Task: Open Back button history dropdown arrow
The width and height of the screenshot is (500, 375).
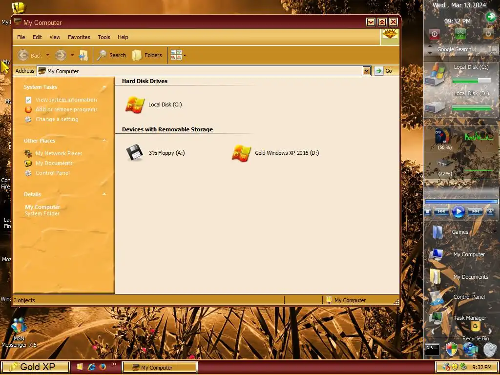Action: (x=47, y=55)
